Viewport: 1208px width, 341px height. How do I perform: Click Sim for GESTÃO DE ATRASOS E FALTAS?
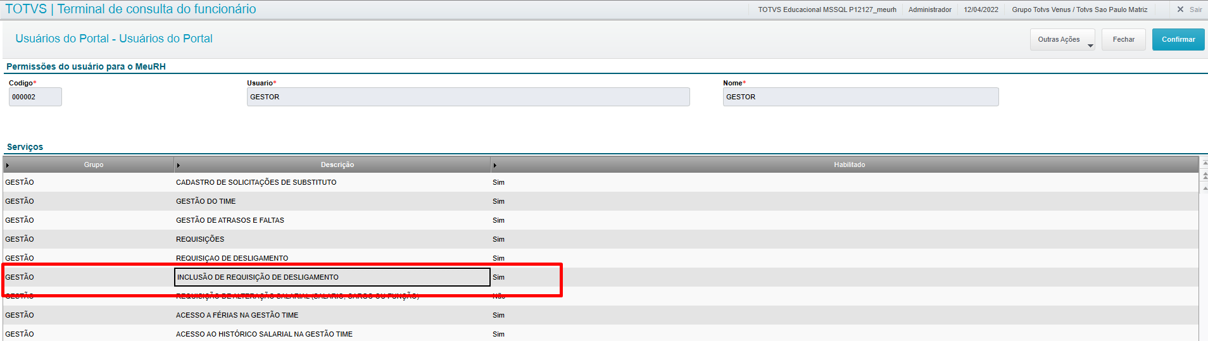click(498, 220)
